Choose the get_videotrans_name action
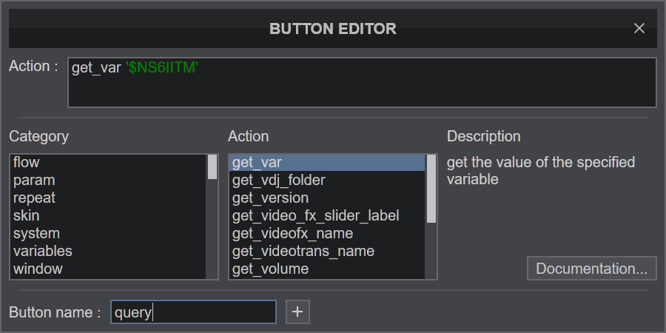Image resolution: width=666 pixels, height=333 pixels. 327,251
